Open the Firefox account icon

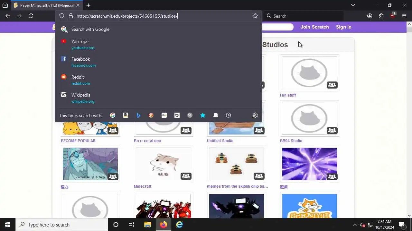pyautogui.click(x=370, y=16)
